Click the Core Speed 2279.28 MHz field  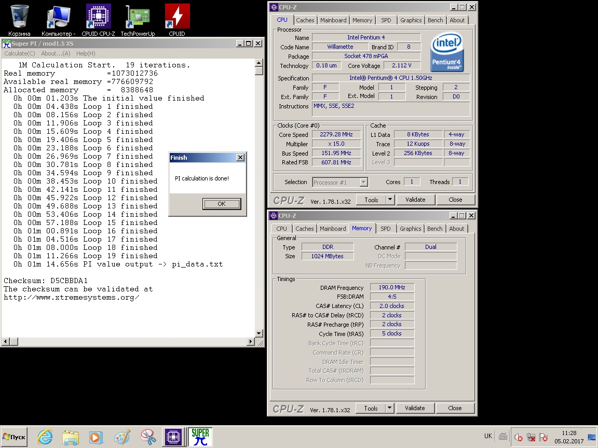tap(336, 134)
